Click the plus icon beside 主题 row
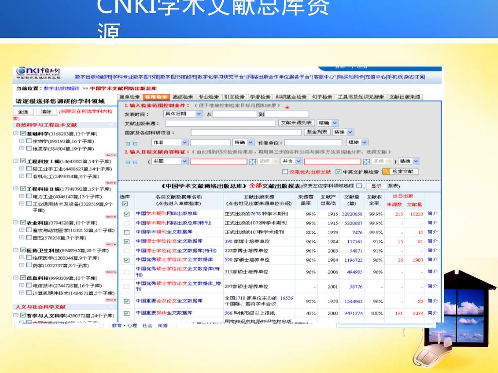This screenshot has height=373, width=498. [x=128, y=162]
